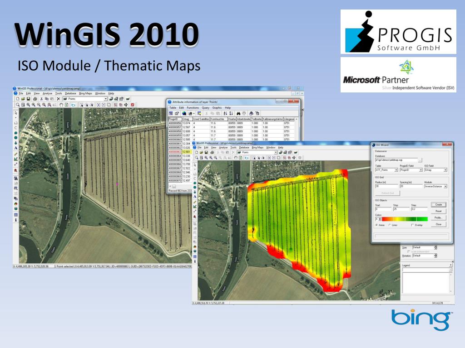Select the filled circle tool in left toolbox
Image resolution: width=465 pixels, height=348 pixels.
pyautogui.click(x=16, y=138)
